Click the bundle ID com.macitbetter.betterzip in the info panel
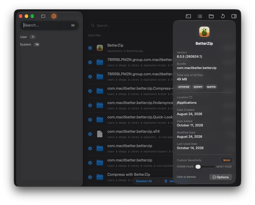This screenshot has width=255, height=205. pyautogui.click(x=197, y=68)
